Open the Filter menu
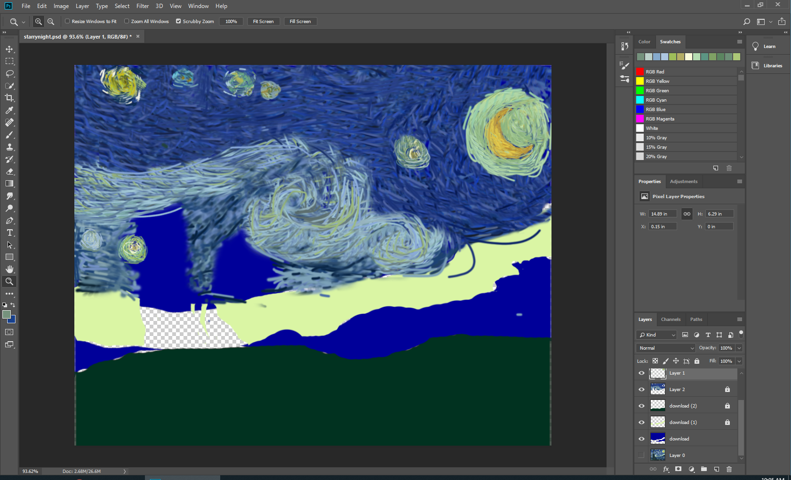The width and height of the screenshot is (791, 480). pyautogui.click(x=143, y=6)
